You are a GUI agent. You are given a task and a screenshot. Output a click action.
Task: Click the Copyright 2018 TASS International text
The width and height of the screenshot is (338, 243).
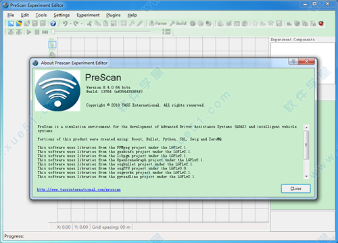(x=145, y=105)
